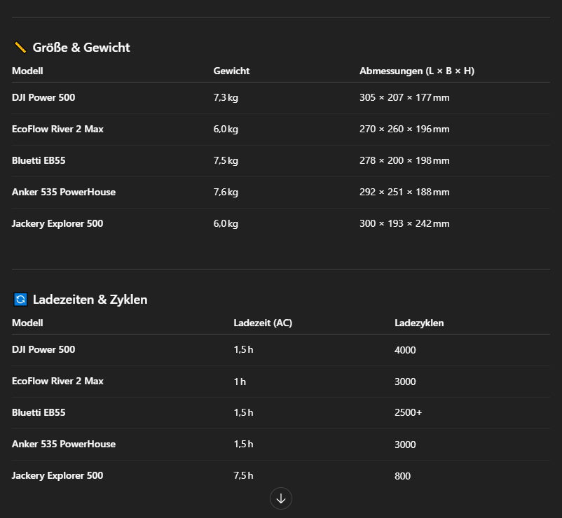Click the 7,5 h charging time value
The image size is (562, 518).
click(243, 475)
